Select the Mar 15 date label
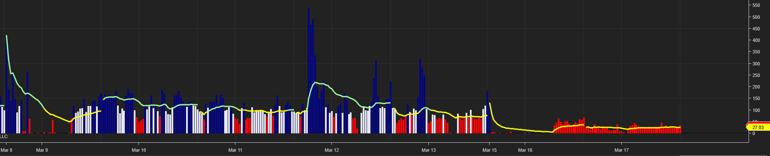Viewport: 770px width, 156px height. point(490,150)
